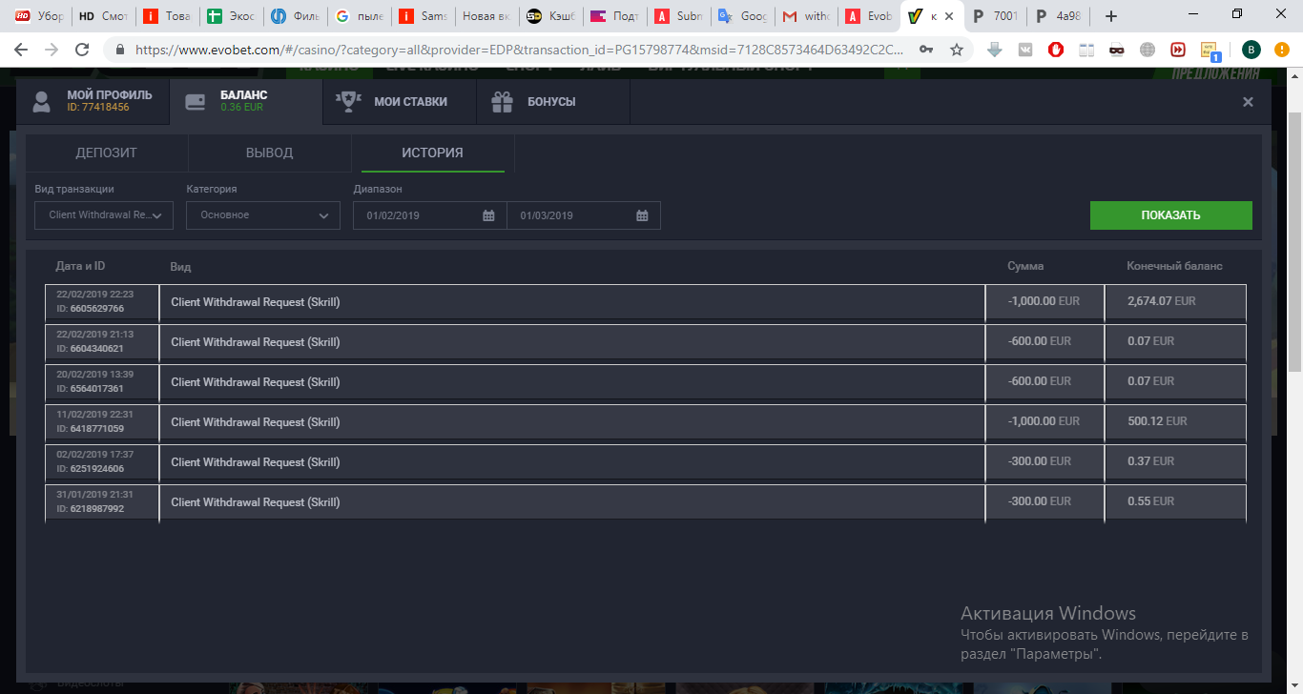The width and height of the screenshot is (1303, 694).
Task: Open the БОНУСЫ tab
Action: click(x=553, y=101)
